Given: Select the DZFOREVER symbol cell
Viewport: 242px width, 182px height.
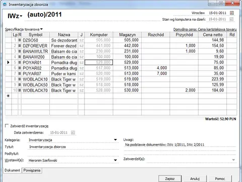Looking at the screenshot, I should click(x=35, y=45).
